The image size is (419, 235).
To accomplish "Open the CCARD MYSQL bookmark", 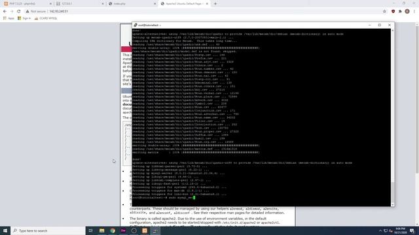I will [46, 18].
